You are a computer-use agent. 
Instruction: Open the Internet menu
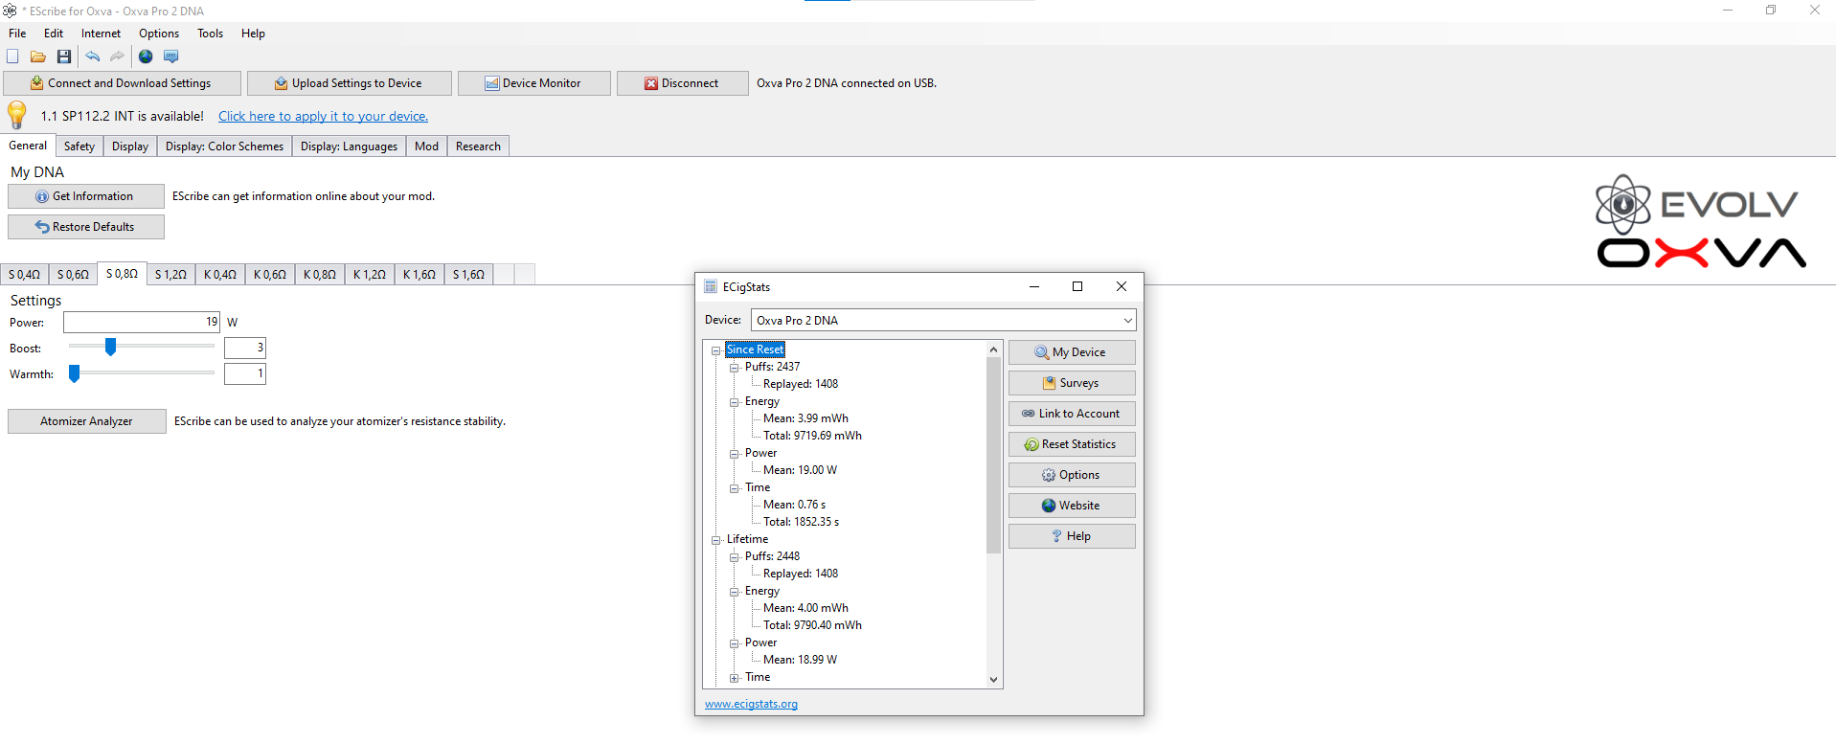click(101, 34)
